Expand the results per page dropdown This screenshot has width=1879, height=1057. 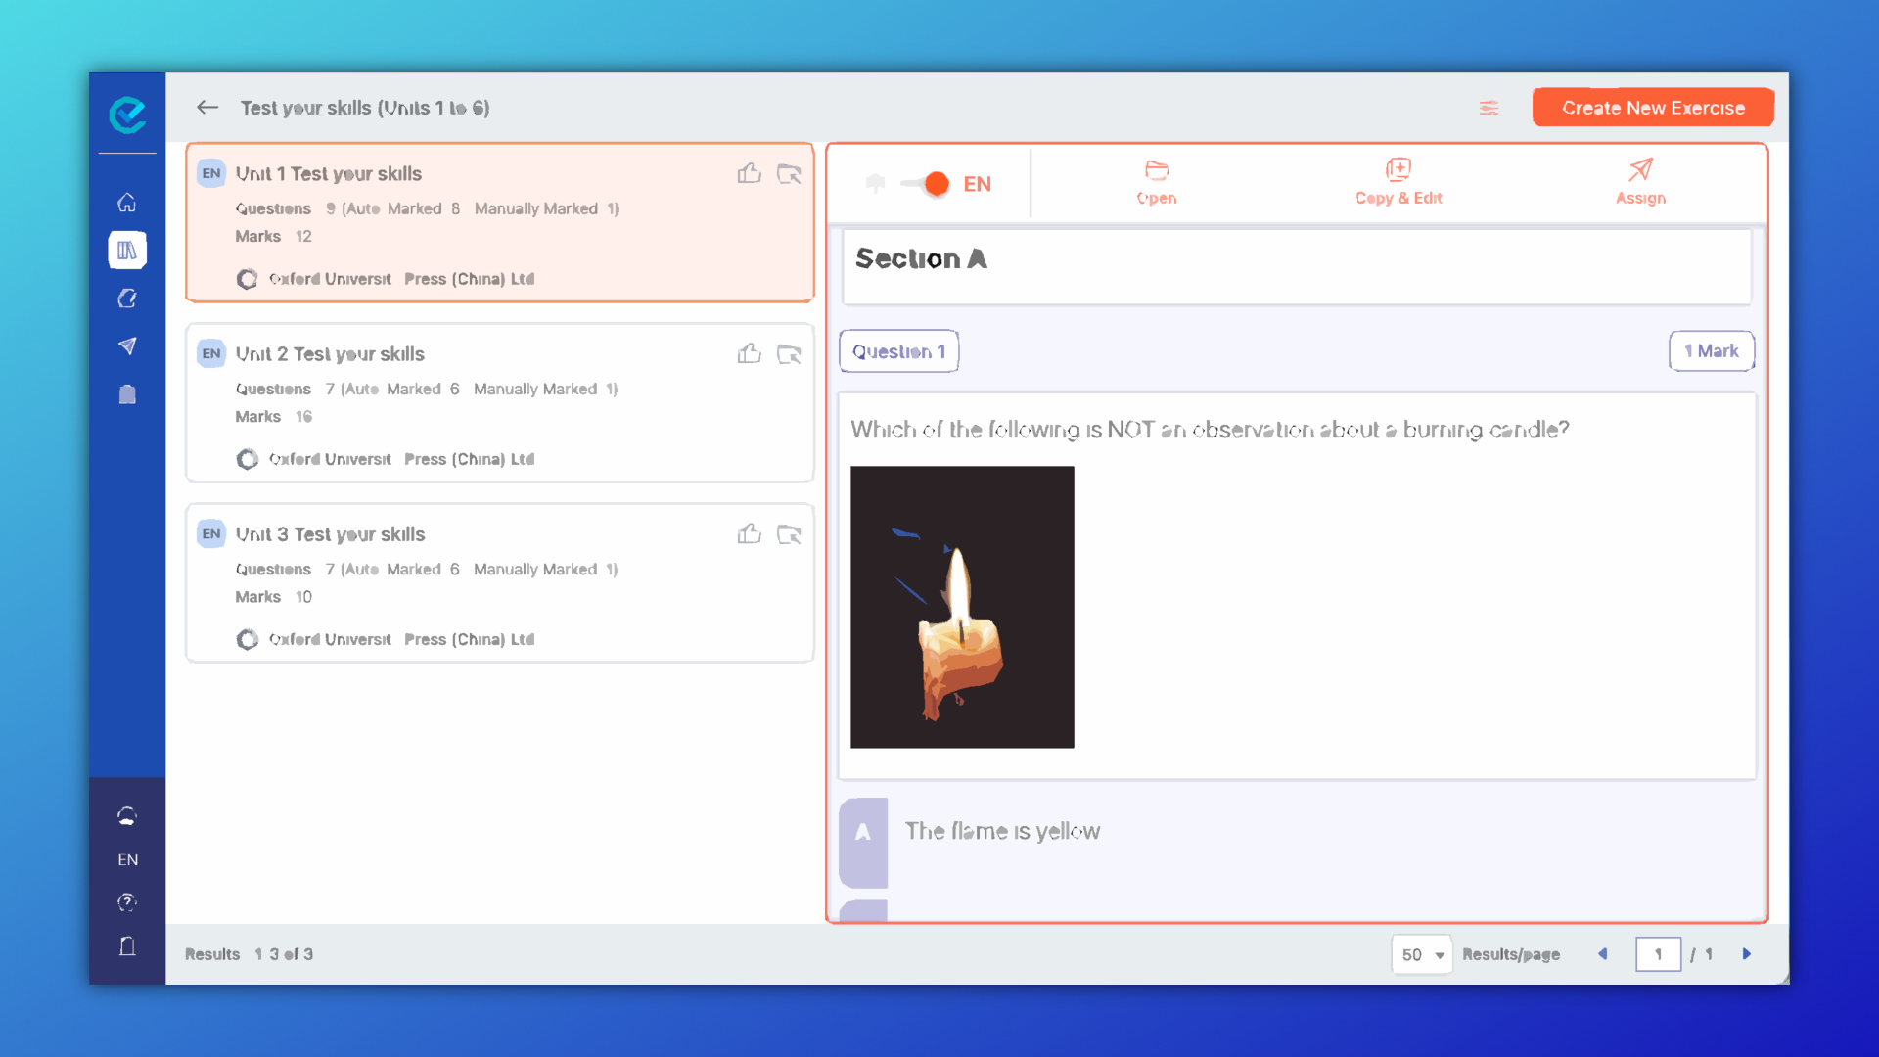click(1421, 954)
